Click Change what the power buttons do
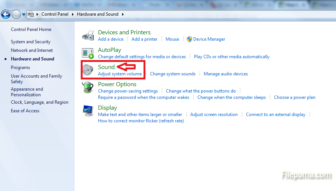This screenshot has width=336, height=191. click(201, 91)
